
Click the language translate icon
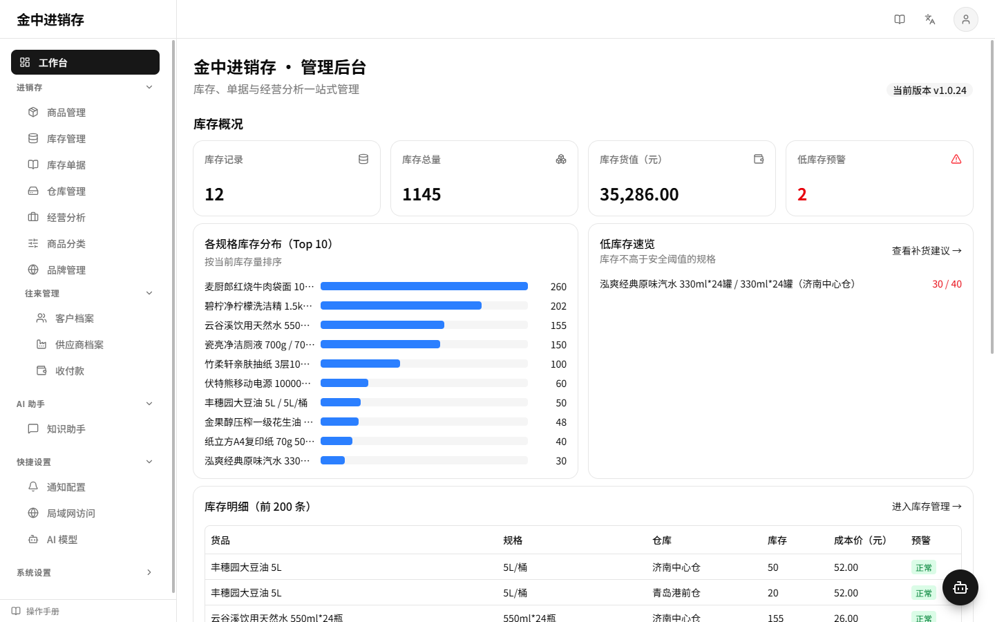[930, 19]
